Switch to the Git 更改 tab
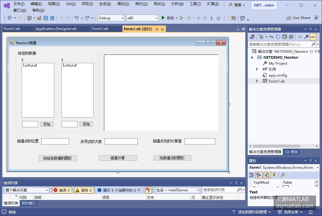Viewport: 322px width, 216px height. coord(291,152)
